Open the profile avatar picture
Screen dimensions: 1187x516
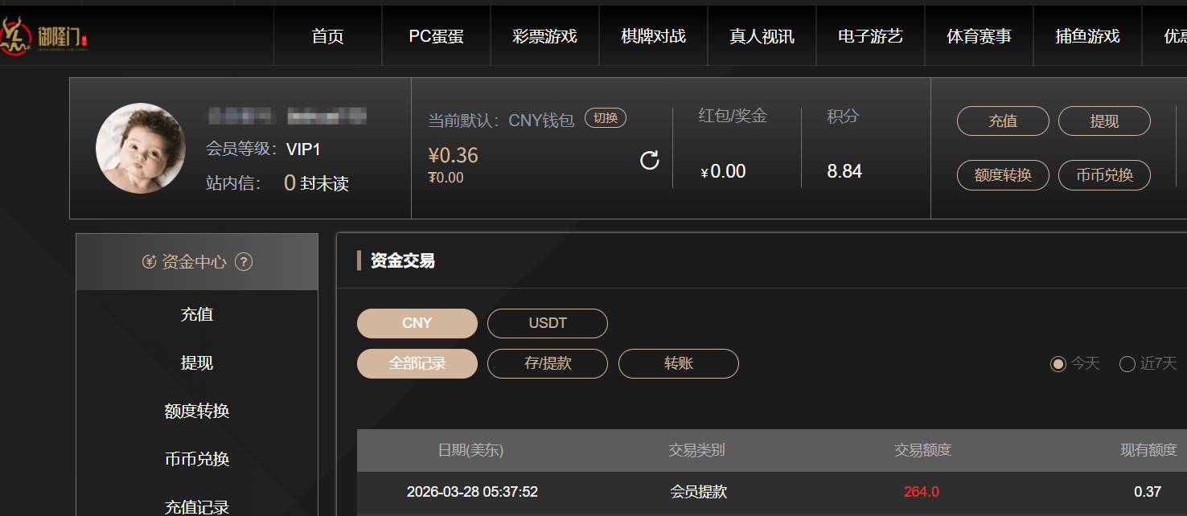pos(141,148)
